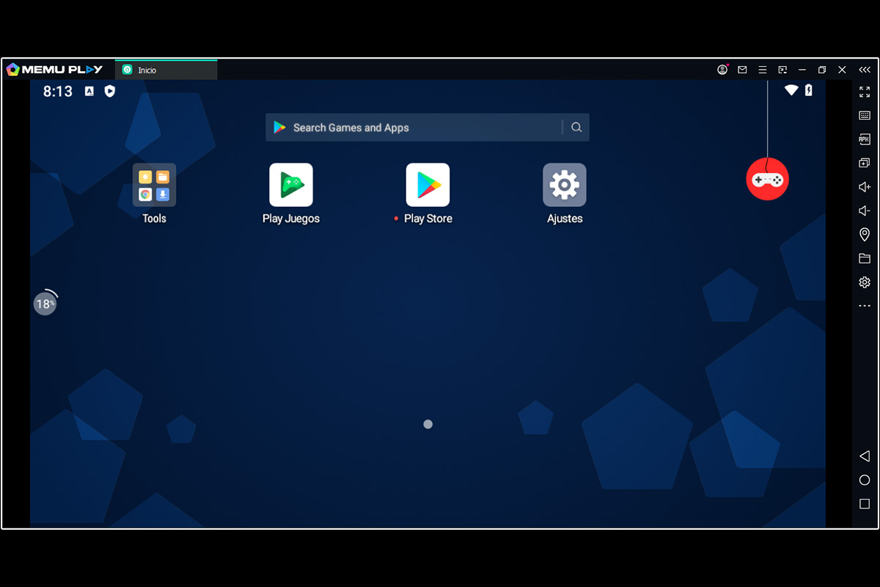
Task: Switch to the Inicio tab
Action: pyautogui.click(x=166, y=70)
